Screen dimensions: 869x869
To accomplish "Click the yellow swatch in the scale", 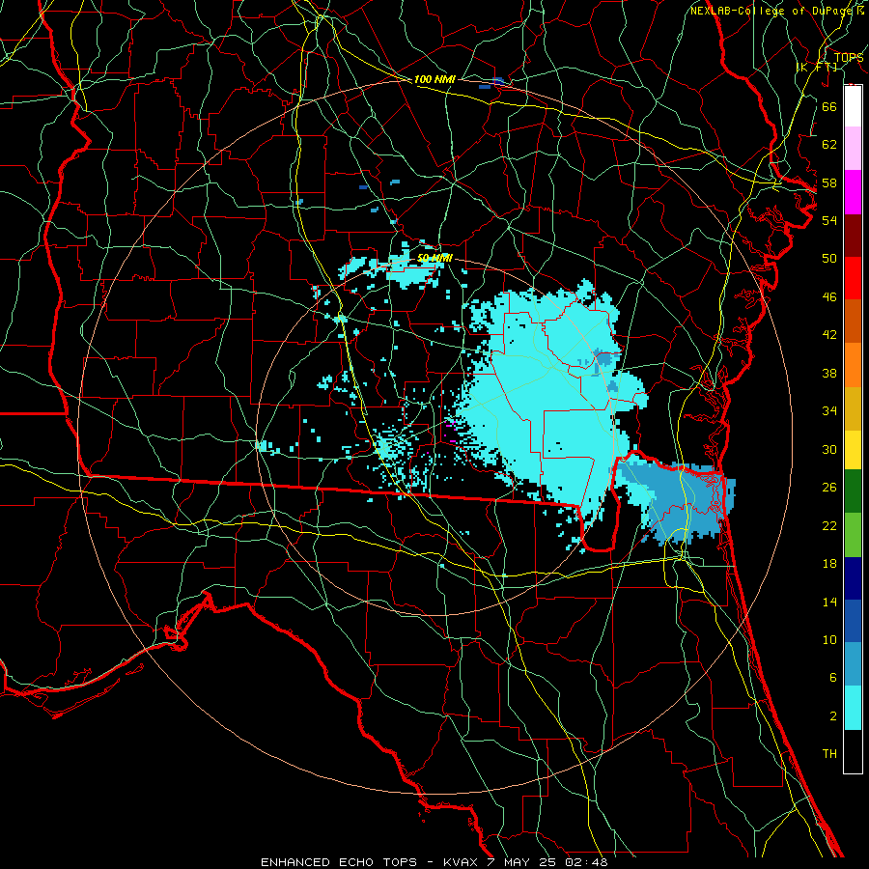I will click(853, 449).
